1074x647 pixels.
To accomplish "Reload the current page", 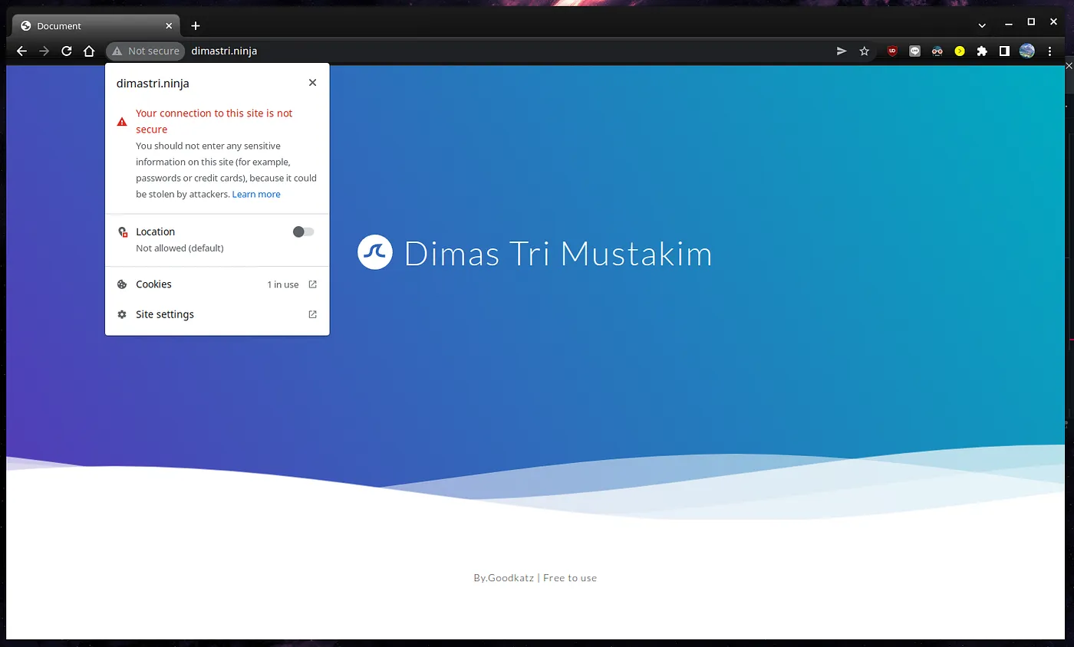I will pos(67,51).
